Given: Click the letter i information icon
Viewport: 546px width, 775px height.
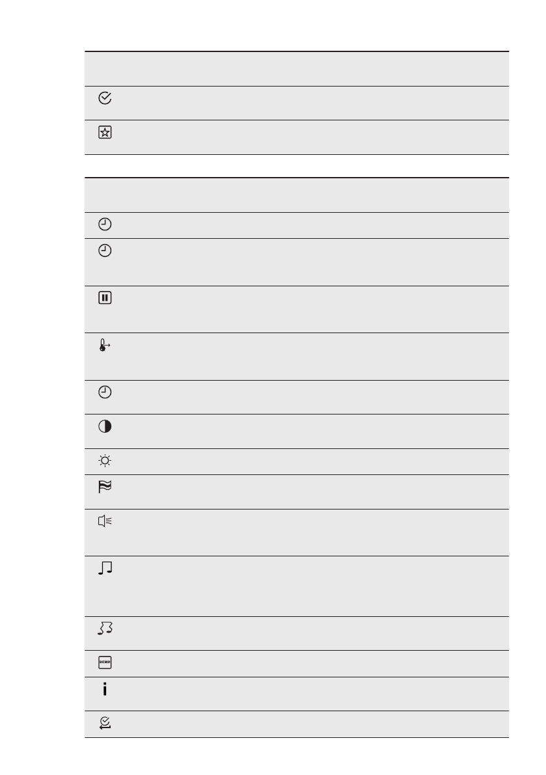Looking at the screenshot, I should tap(104, 689).
